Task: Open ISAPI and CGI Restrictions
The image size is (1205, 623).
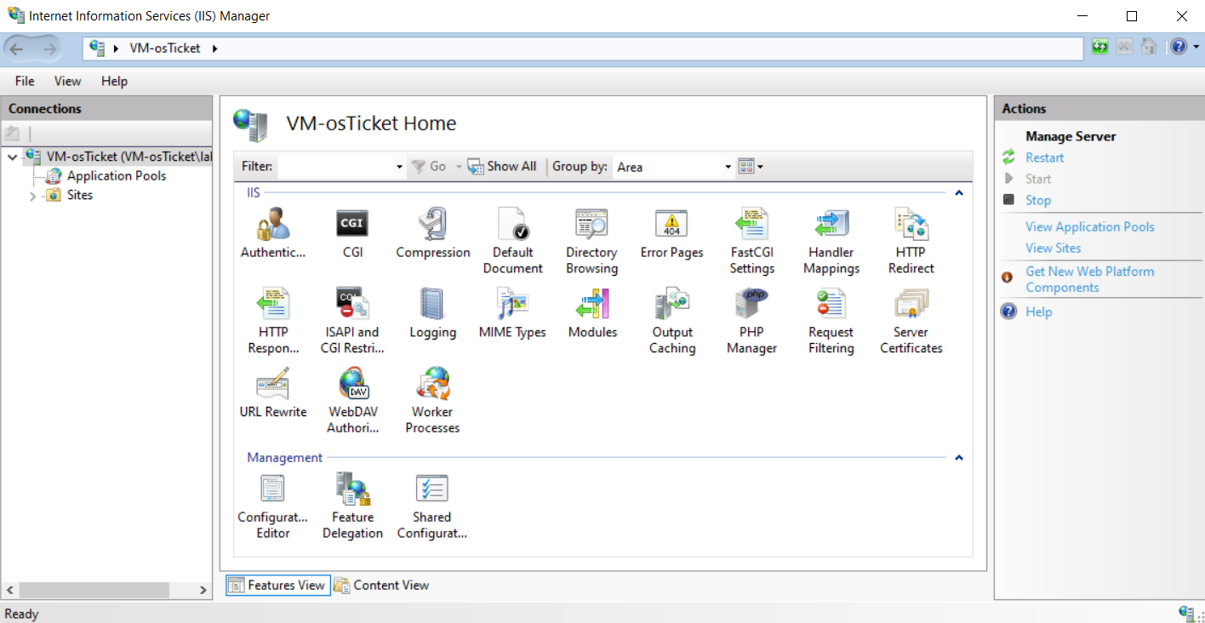Action: [352, 322]
